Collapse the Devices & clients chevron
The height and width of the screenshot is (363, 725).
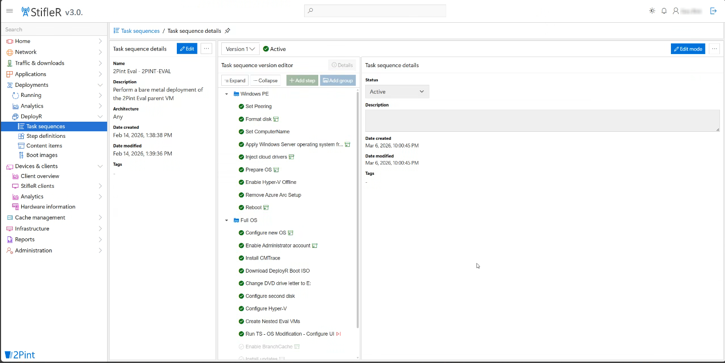coord(100,166)
